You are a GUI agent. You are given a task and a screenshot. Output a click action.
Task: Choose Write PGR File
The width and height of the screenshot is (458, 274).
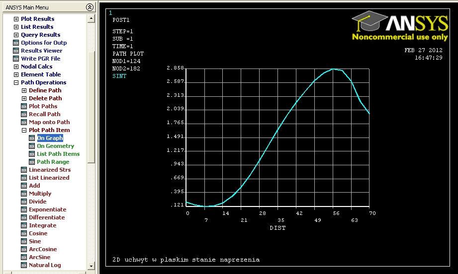pos(41,59)
